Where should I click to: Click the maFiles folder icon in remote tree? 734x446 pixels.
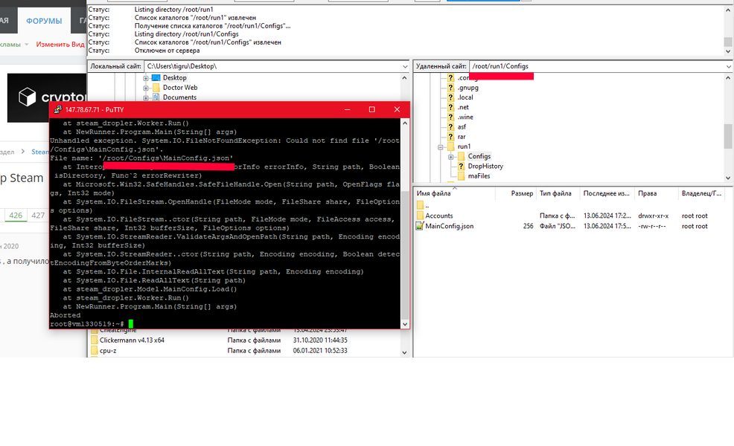tap(461, 175)
